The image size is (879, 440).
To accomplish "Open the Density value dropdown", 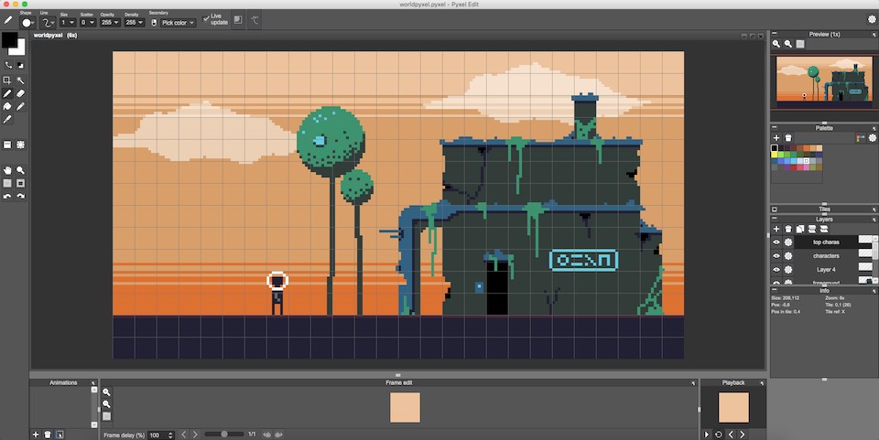I will [x=134, y=22].
